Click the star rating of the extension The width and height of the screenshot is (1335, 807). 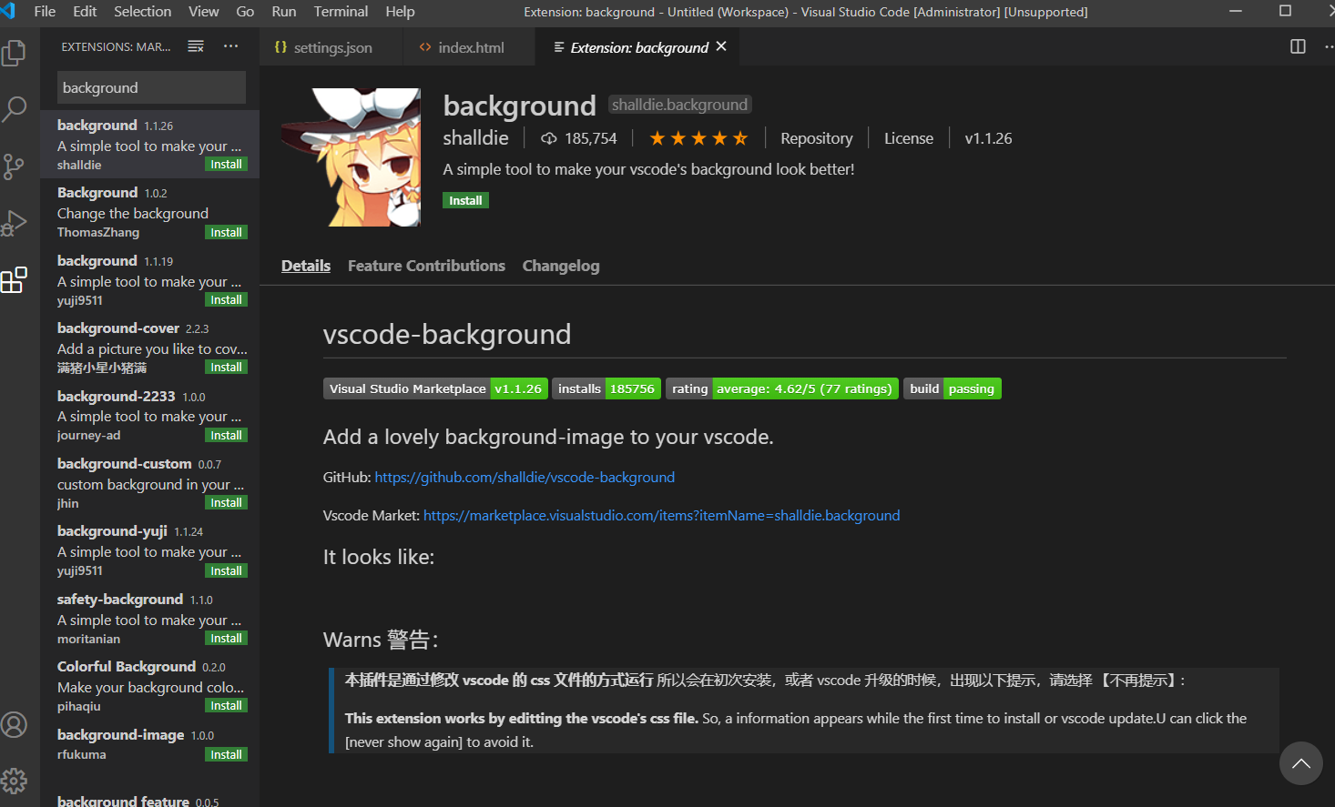click(698, 138)
